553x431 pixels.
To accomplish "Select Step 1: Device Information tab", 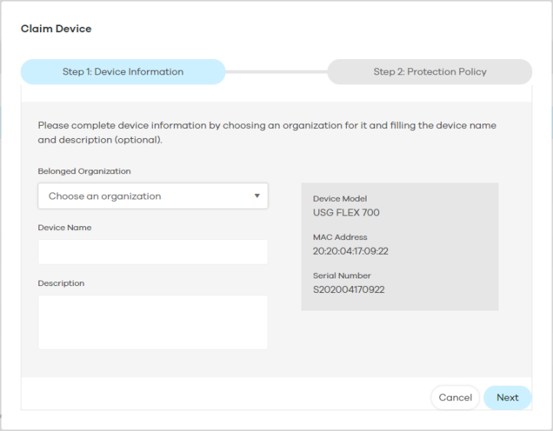I will tap(123, 71).
